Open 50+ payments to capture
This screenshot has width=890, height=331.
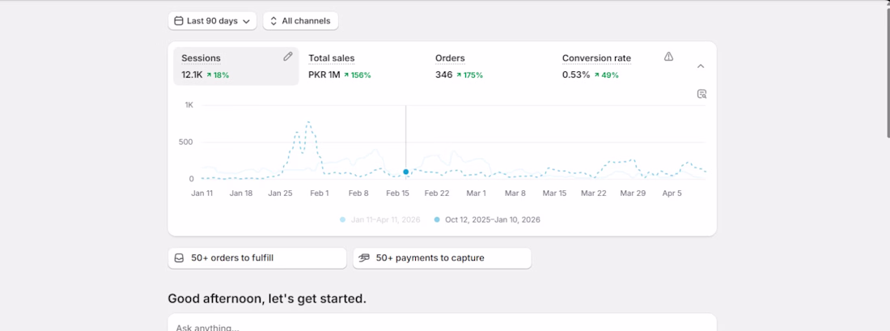point(442,258)
